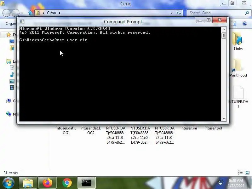Close the Command Prompt window
The height and width of the screenshot is (189, 252).
pos(220,20)
